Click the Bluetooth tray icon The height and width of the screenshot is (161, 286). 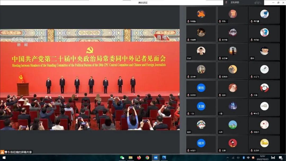coord(244,158)
